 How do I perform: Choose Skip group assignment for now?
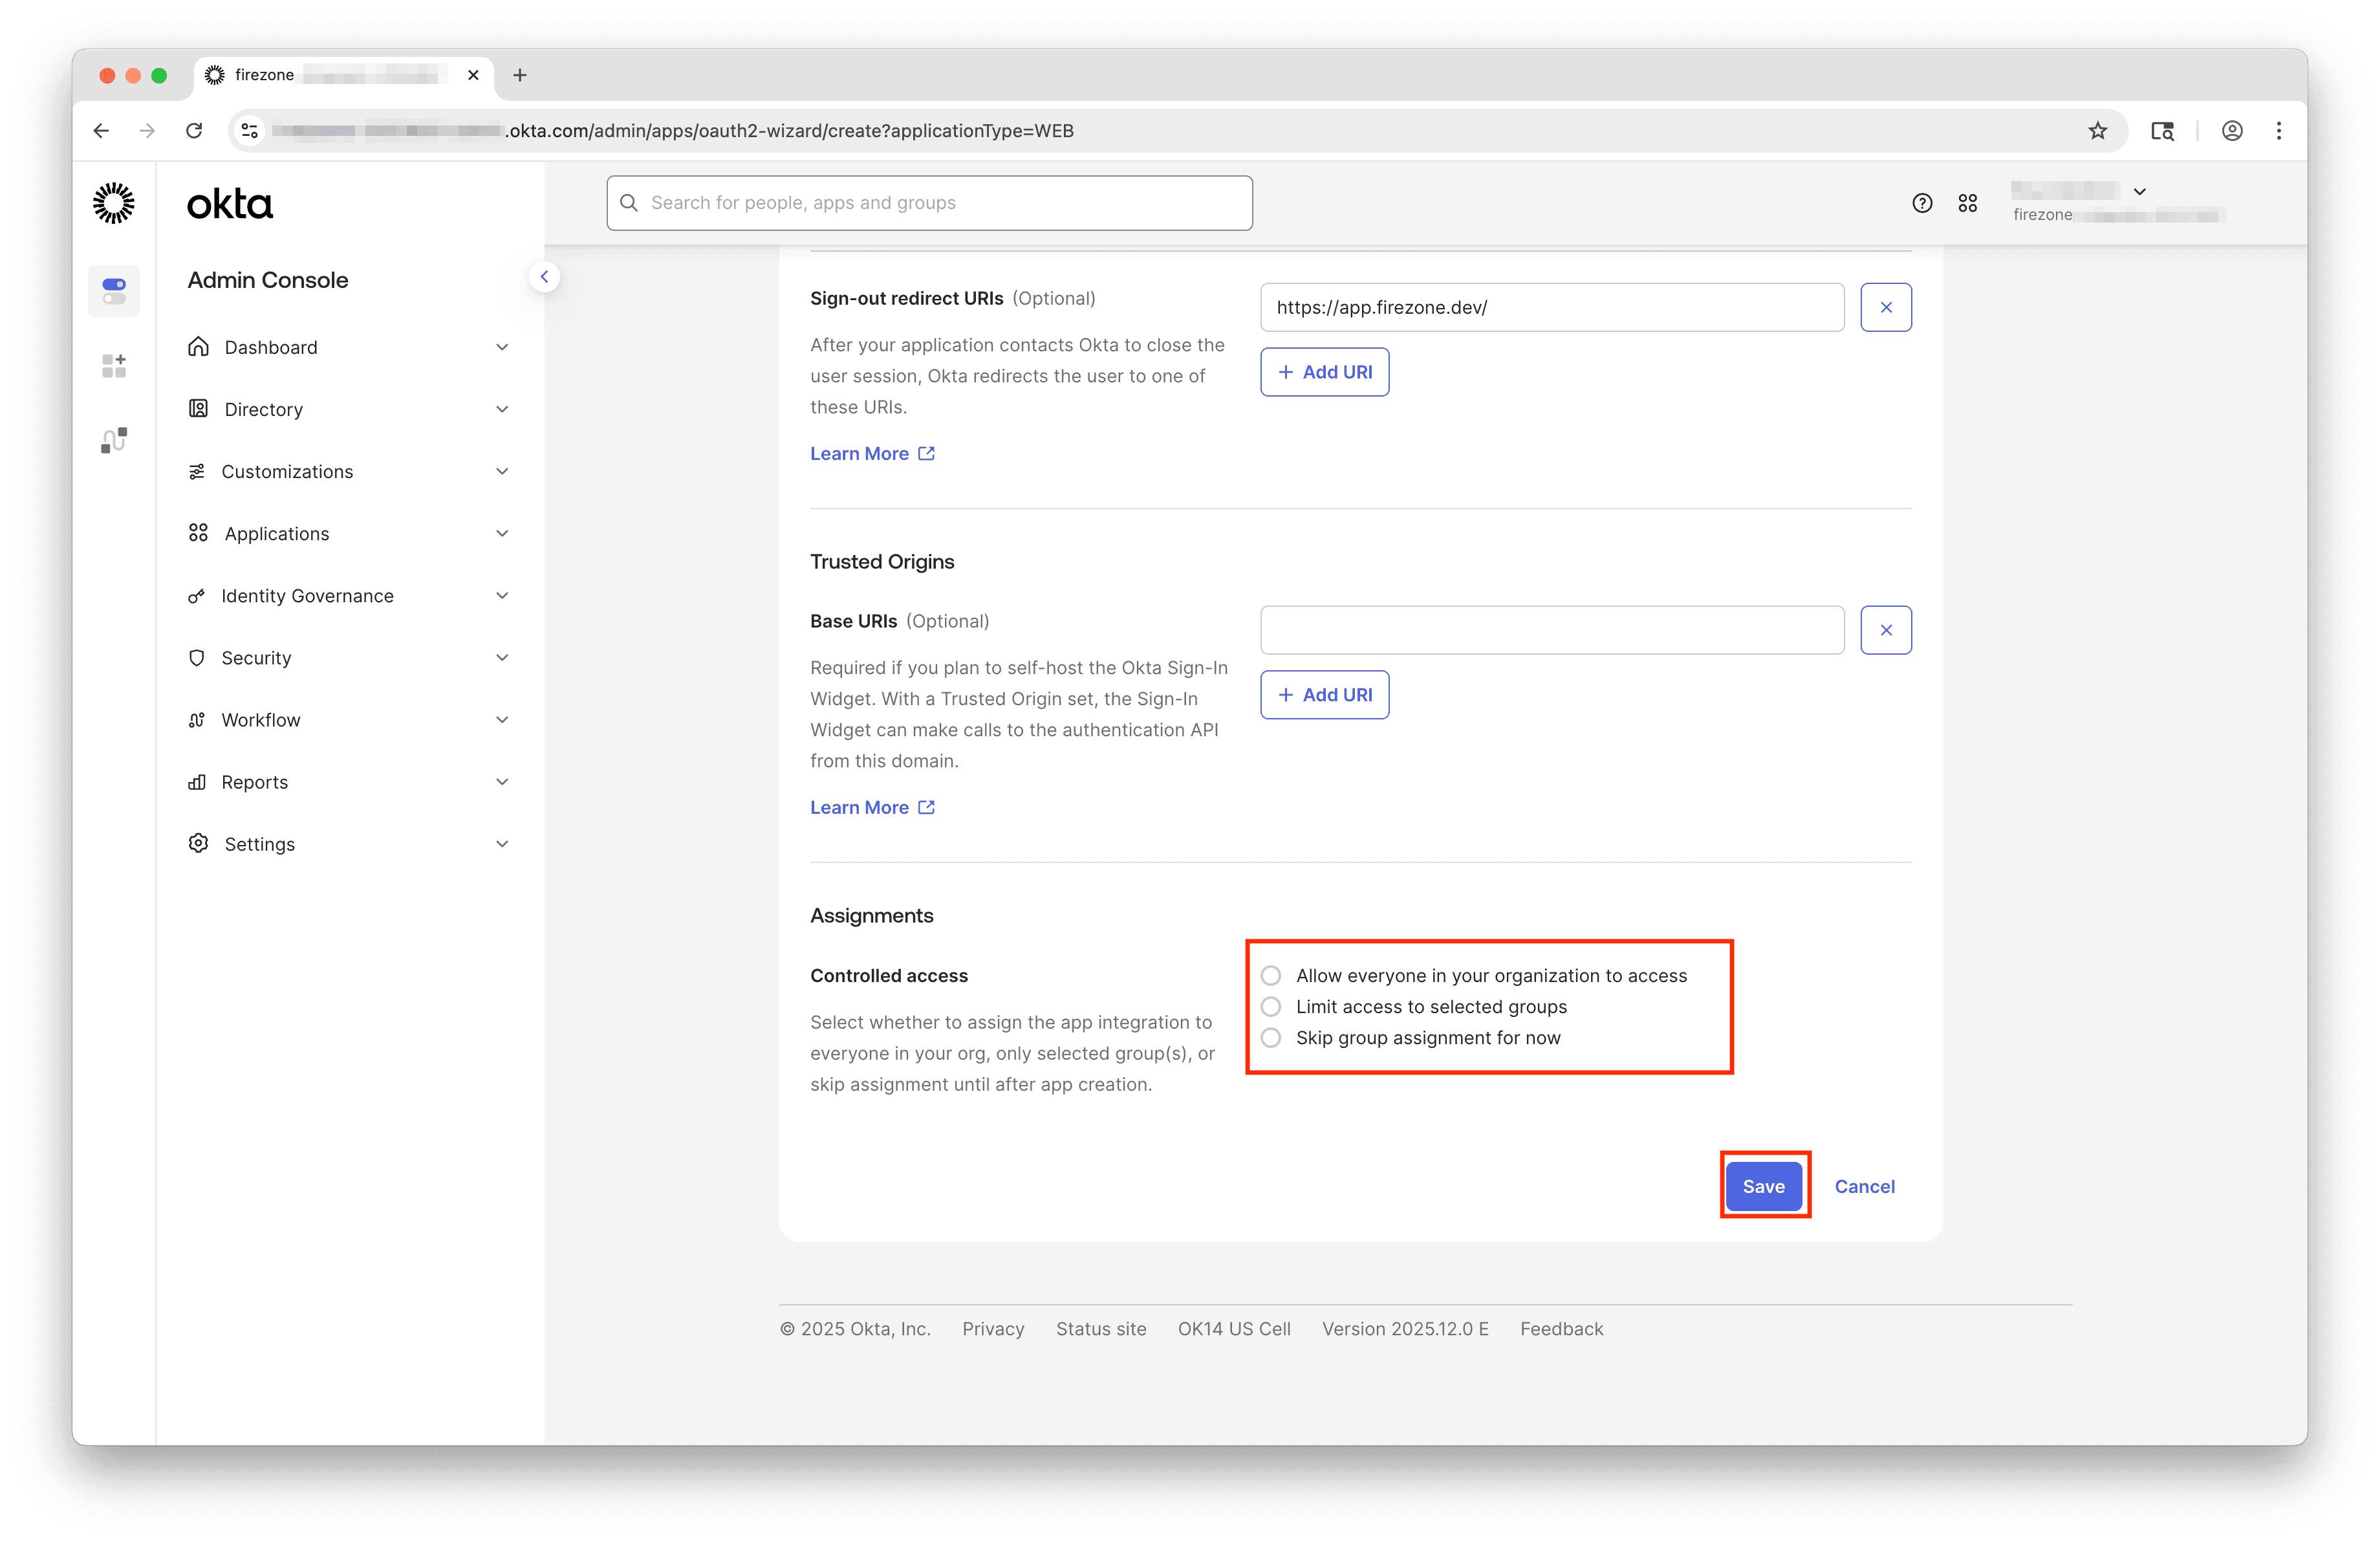(x=1271, y=1038)
